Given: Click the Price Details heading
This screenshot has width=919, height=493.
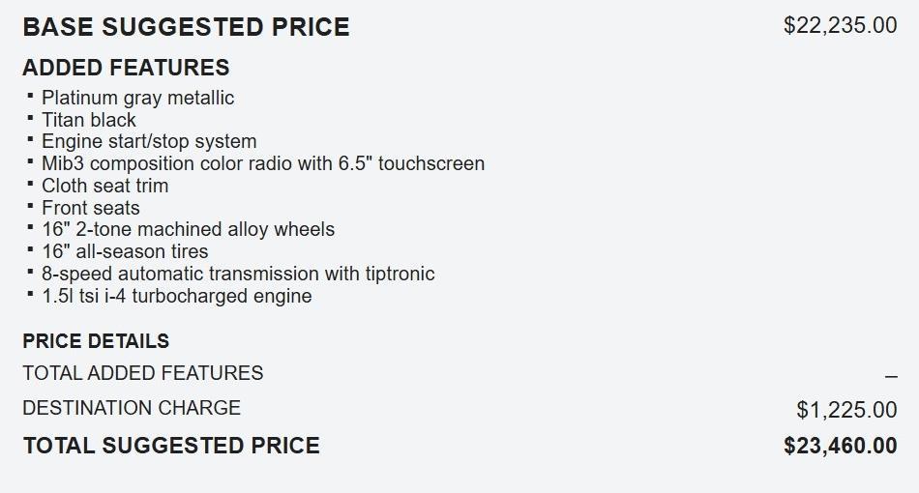Looking at the screenshot, I should pyautogui.click(x=96, y=341).
